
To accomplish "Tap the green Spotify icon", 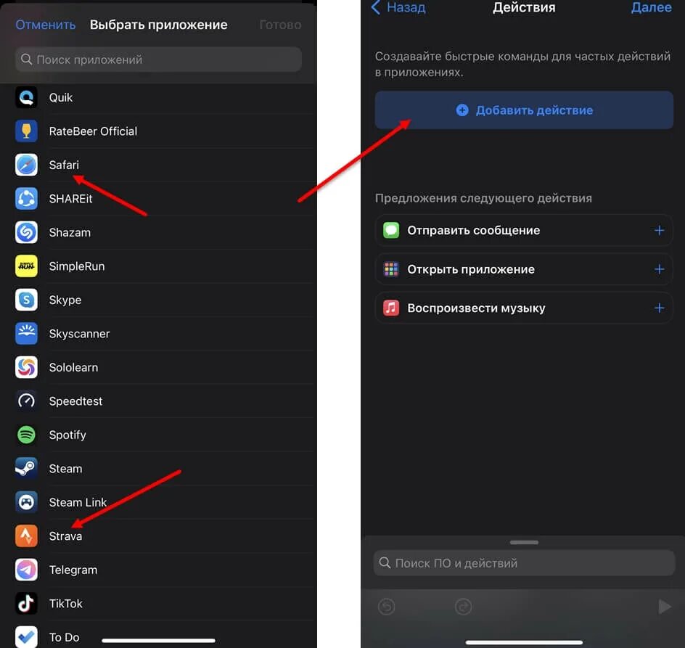I will 26,435.
